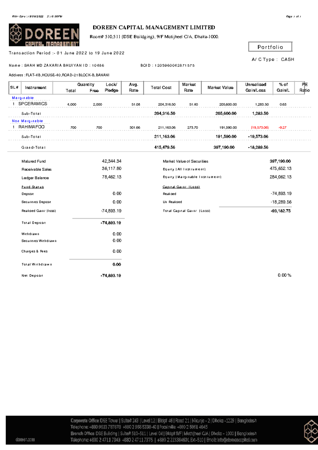Click Total Withdrawn label
Screen dimensions: 318x450
click(37, 264)
